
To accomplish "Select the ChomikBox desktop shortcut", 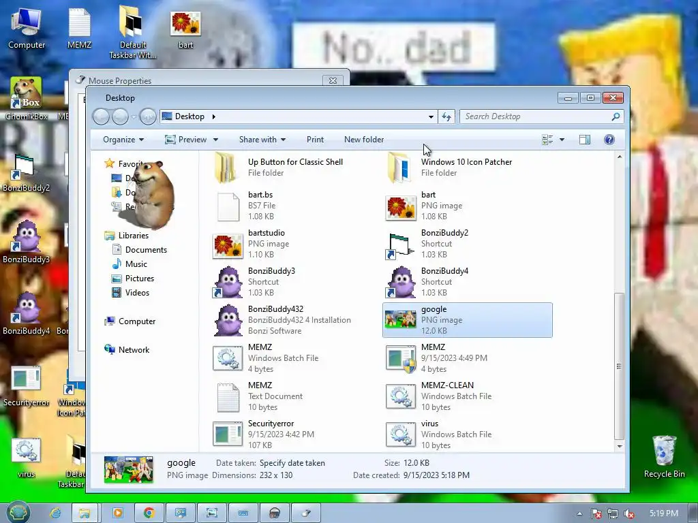I will point(27,98).
